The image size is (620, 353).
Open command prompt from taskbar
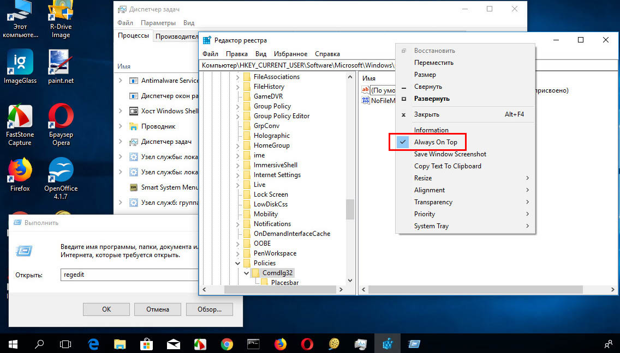point(253,344)
